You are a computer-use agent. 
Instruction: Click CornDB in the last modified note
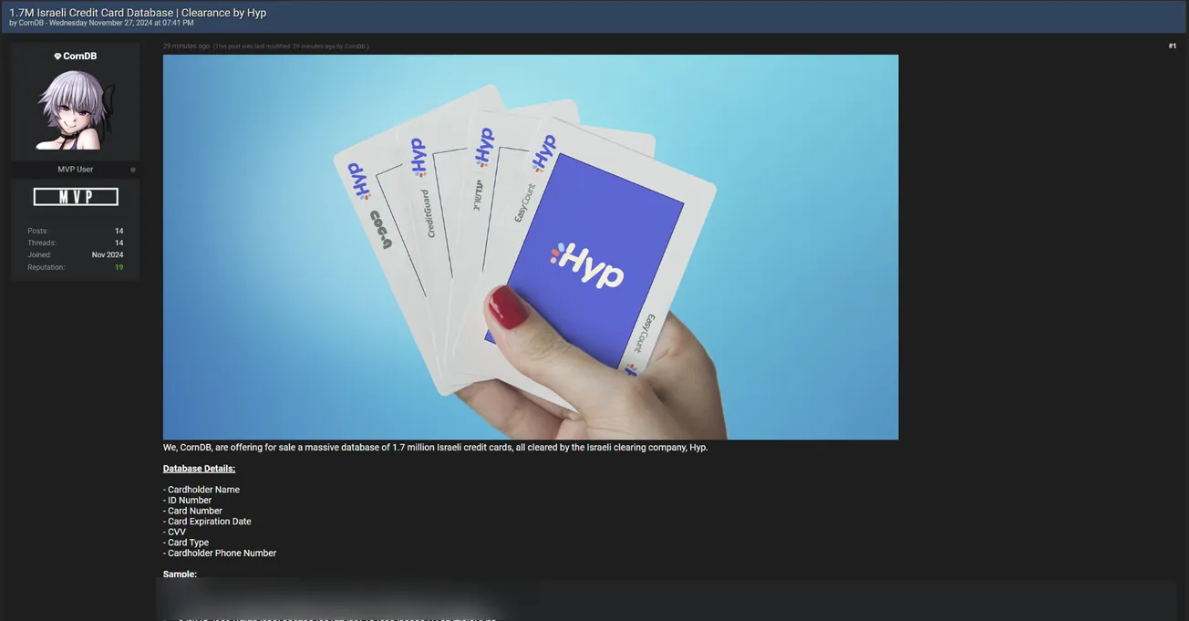click(x=355, y=46)
